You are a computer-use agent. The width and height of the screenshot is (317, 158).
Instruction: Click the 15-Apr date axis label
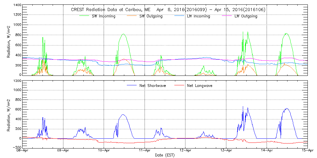[307, 151]
